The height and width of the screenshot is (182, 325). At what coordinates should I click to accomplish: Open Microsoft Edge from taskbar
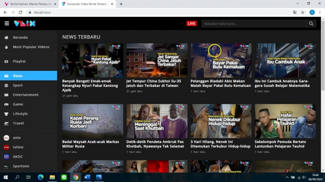tap(41, 177)
